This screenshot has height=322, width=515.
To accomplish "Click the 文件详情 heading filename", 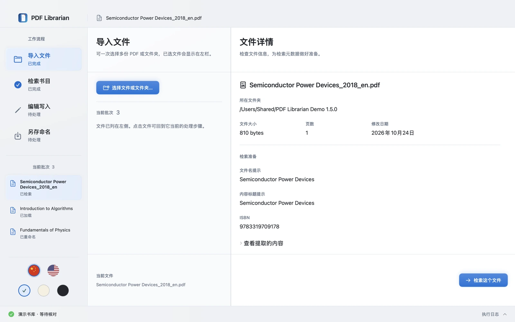I will tap(314, 85).
